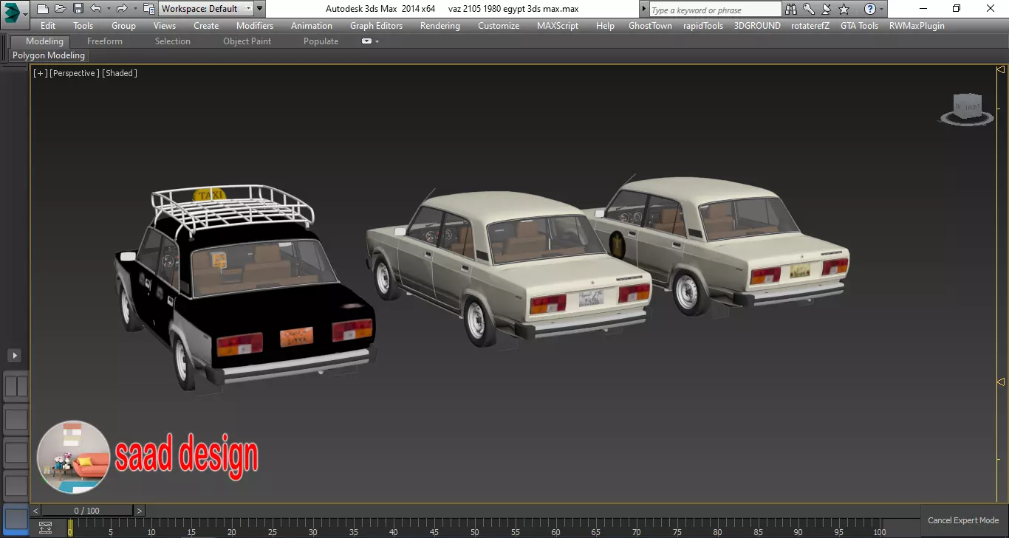Switch to the Freeform ribbon tab
The height and width of the screenshot is (538, 1009).
pyautogui.click(x=105, y=41)
